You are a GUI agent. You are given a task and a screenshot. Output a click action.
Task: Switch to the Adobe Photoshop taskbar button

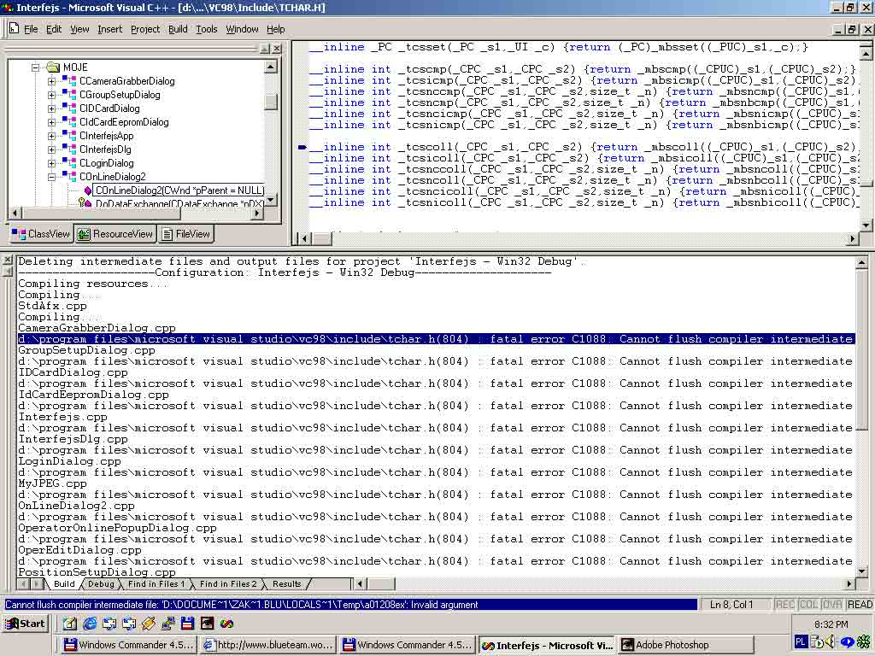[x=684, y=645]
